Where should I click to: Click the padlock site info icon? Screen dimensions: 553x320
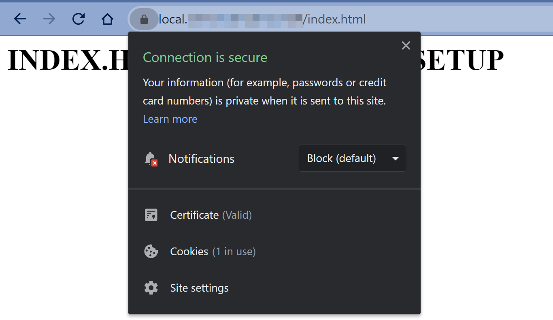144,19
